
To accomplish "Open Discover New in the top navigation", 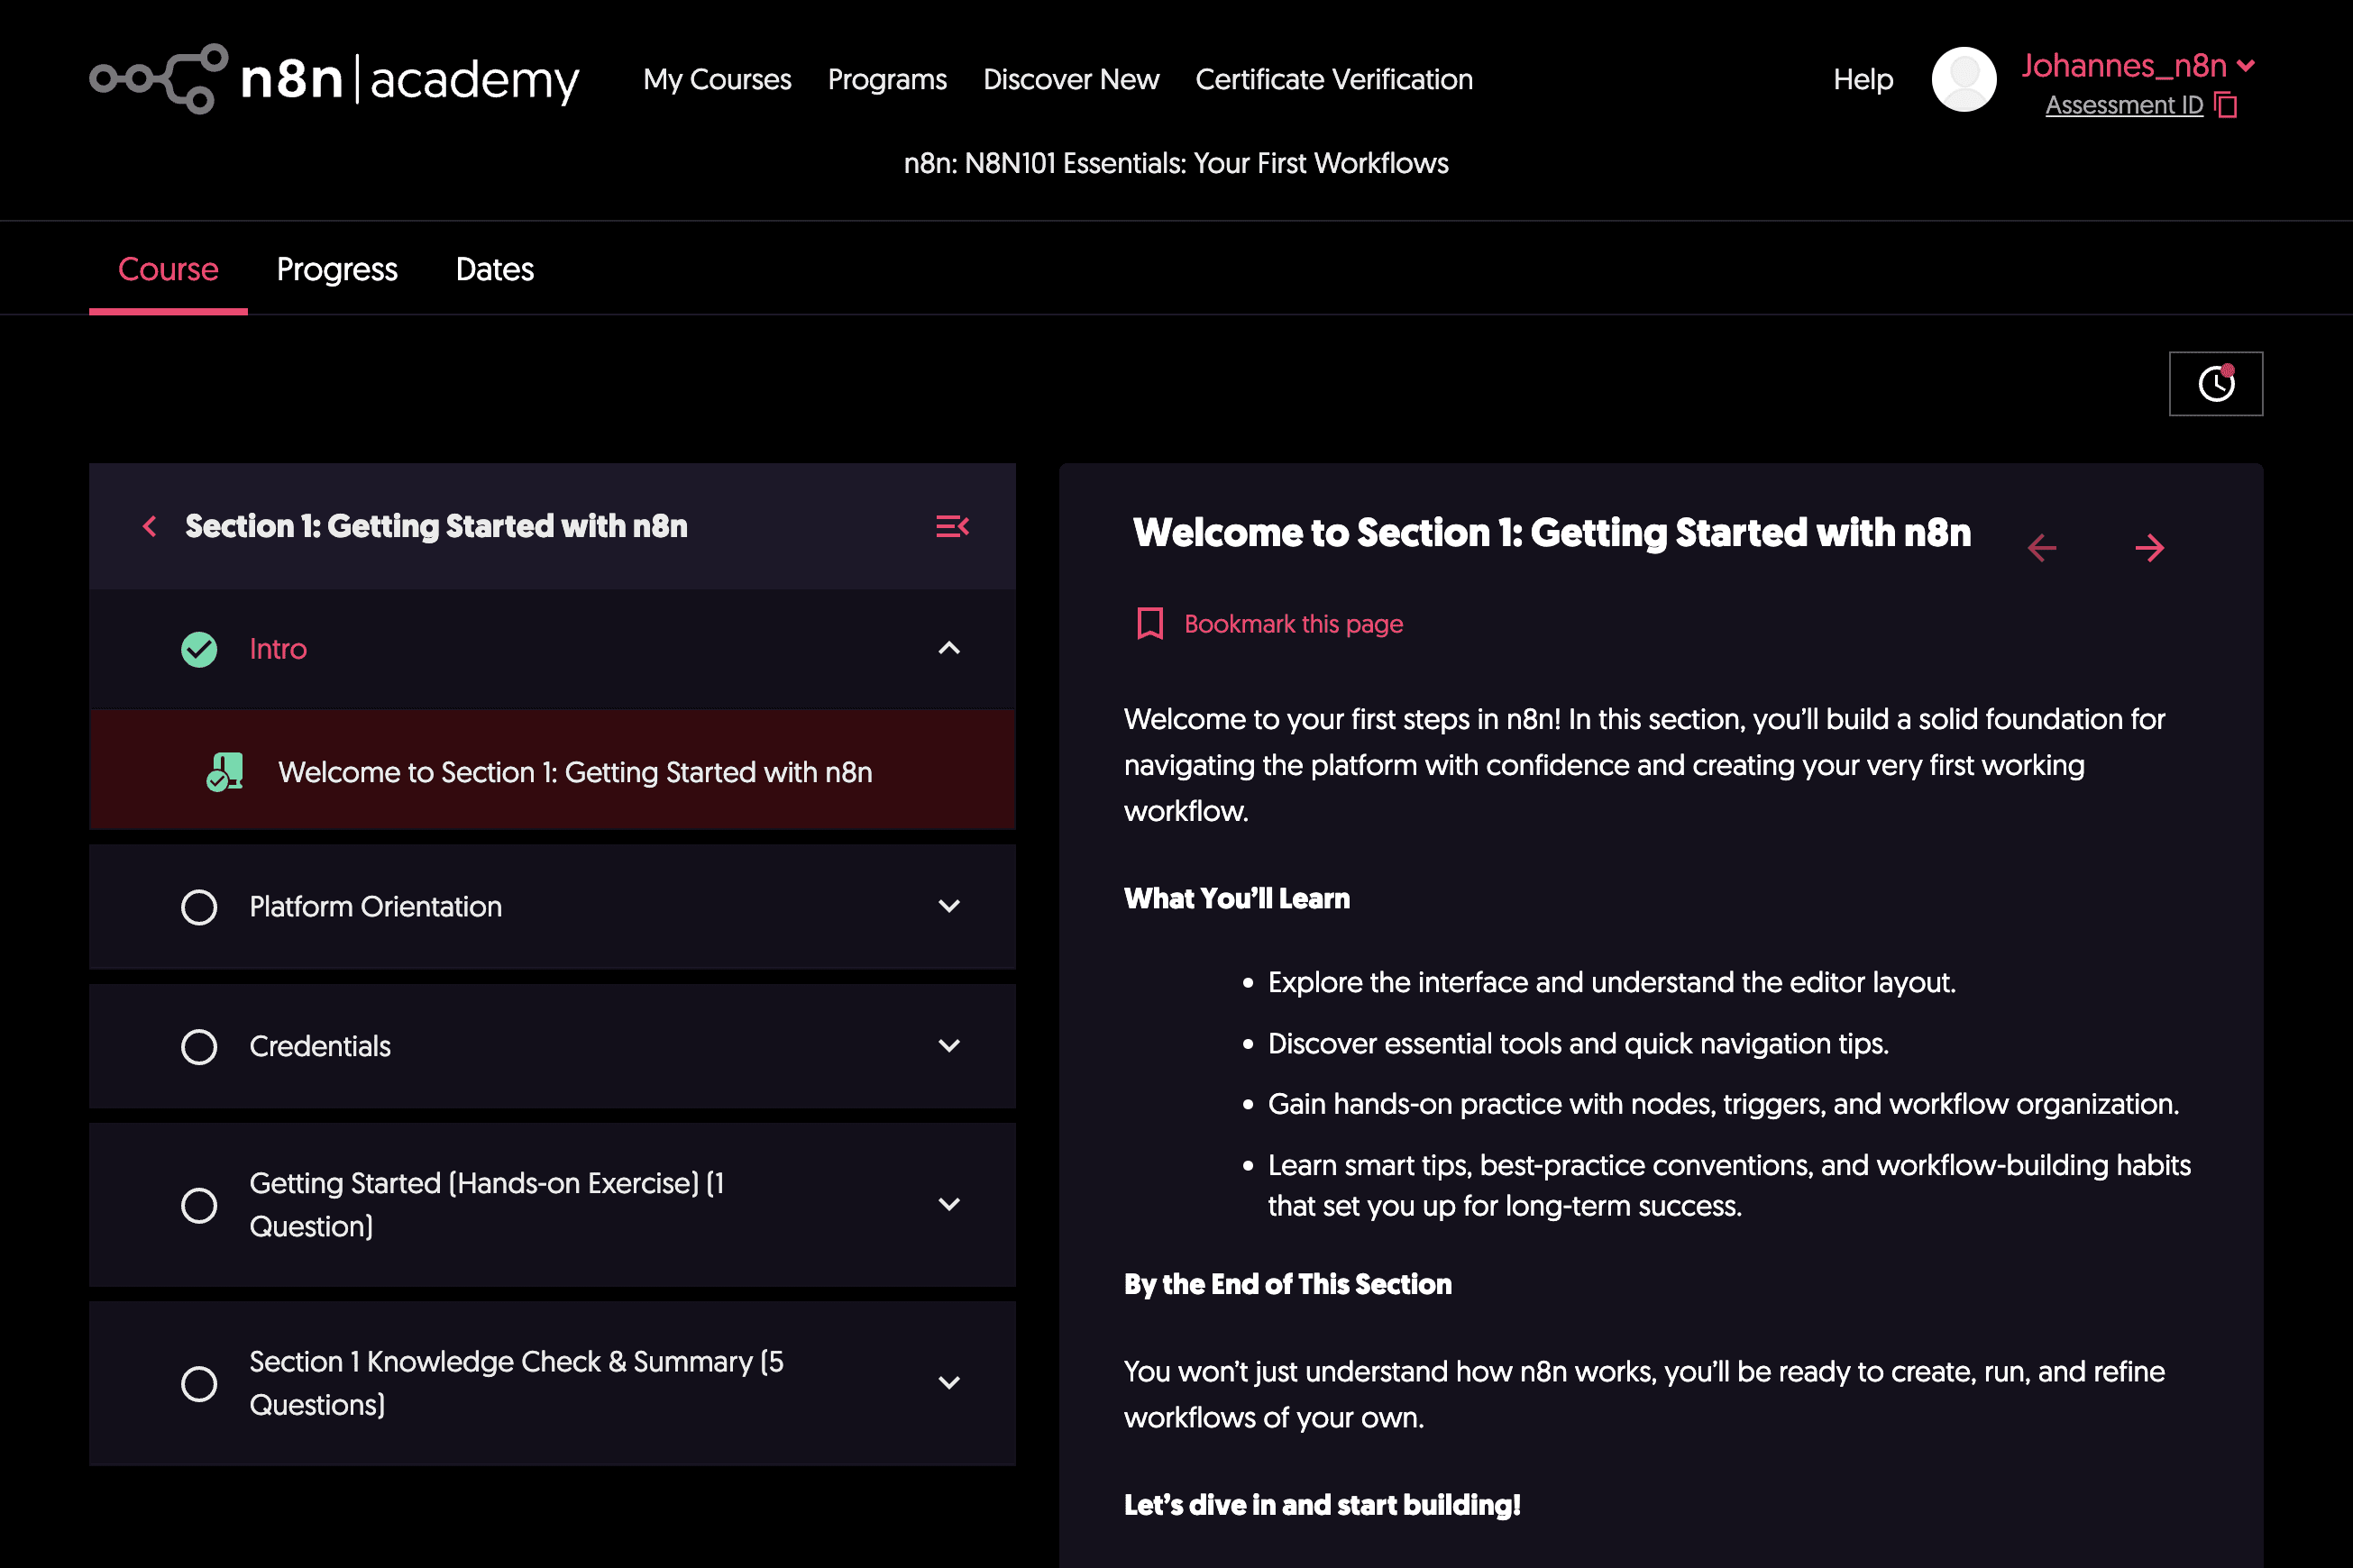I will coord(1071,79).
